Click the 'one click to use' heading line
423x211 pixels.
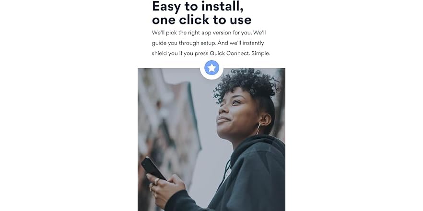pyautogui.click(x=202, y=19)
